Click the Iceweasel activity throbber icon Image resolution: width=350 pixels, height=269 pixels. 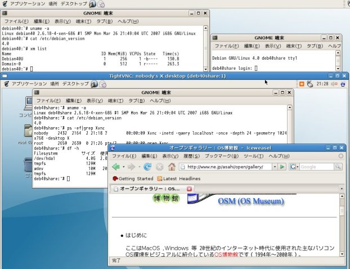[x=340, y=156]
